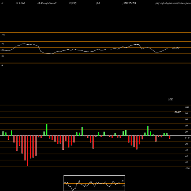Click the RSI axis label 100
This screenshot has width=191, height=191.
click(x=3, y=35)
